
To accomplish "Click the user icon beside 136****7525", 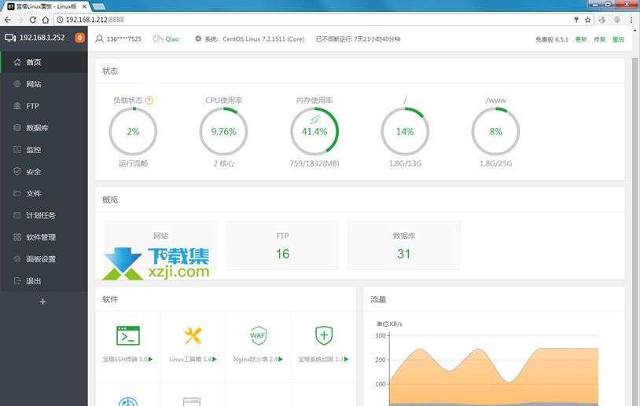I will point(99,38).
